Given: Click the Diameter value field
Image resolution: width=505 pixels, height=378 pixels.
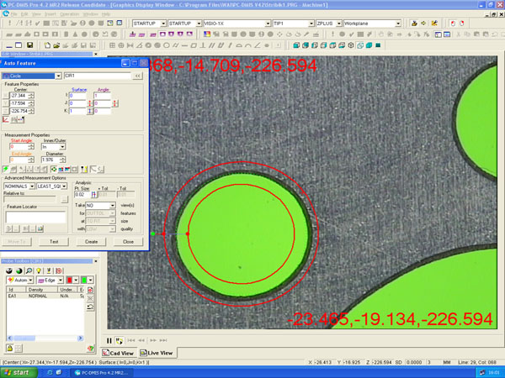Looking at the screenshot, I should point(50,160).
